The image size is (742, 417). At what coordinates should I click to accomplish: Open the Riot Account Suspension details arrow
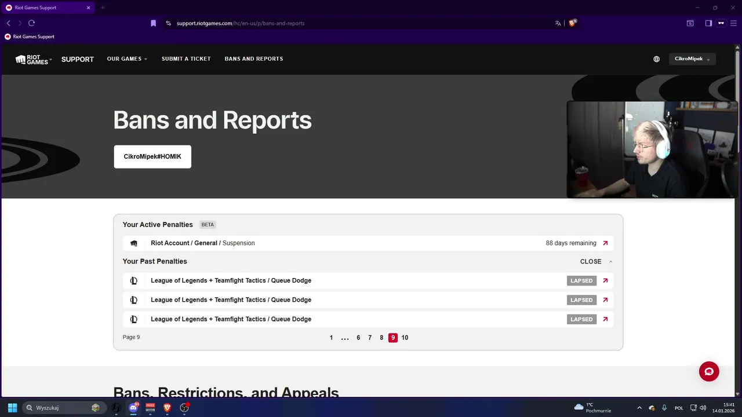(x=605, y=243)
